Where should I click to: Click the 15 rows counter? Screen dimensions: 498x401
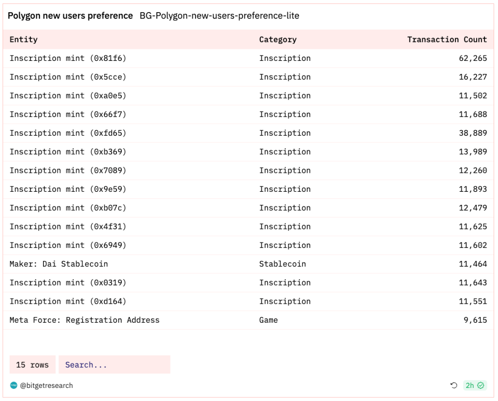point(32,364)
